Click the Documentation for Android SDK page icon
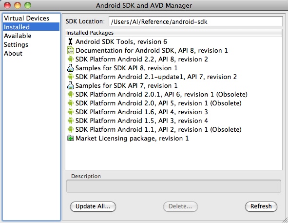Screen dimensions: 288x223 (71, 50)
